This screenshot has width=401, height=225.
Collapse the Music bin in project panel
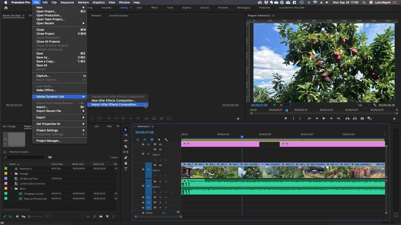tap(11, 188)
